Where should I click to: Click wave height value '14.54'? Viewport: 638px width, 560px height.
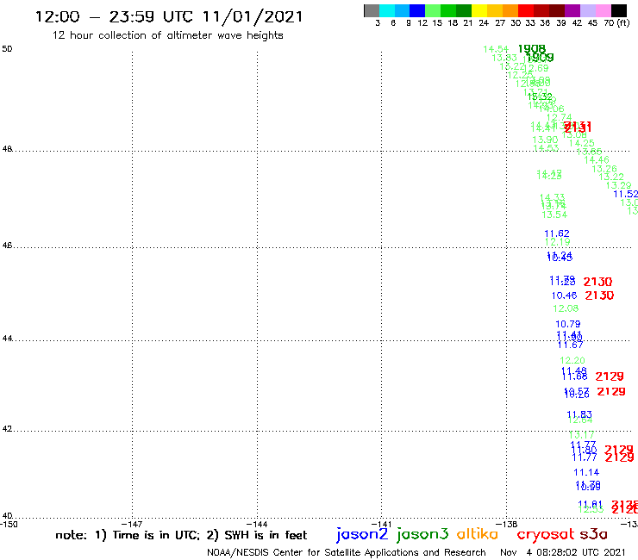496,49
